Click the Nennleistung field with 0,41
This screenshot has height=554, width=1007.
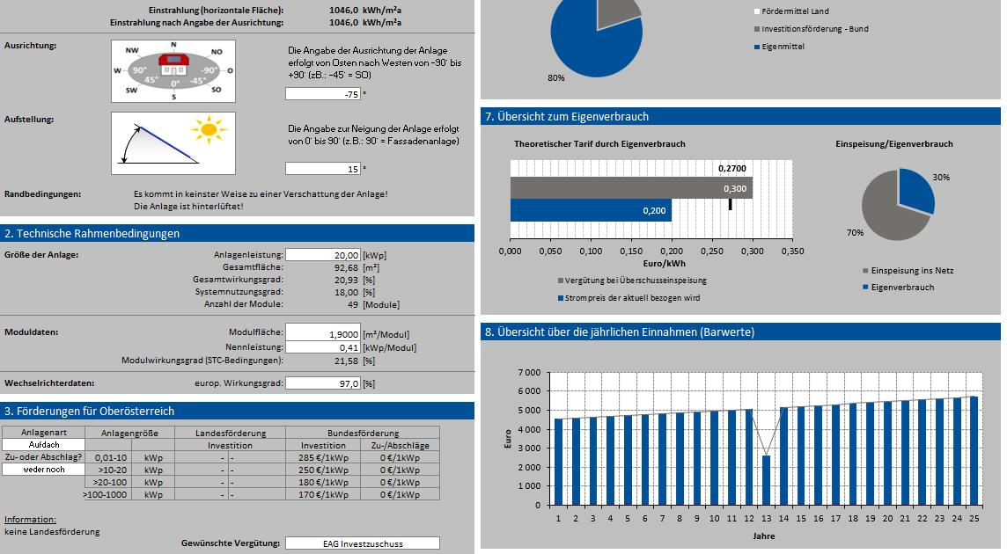323,347
